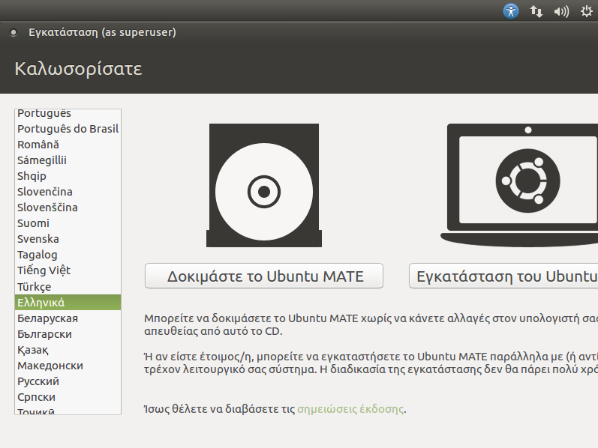This screenshot has height=448, width=598.
Task: Select the highlighted Ελληνικά entry
Action: click(41, 303)
